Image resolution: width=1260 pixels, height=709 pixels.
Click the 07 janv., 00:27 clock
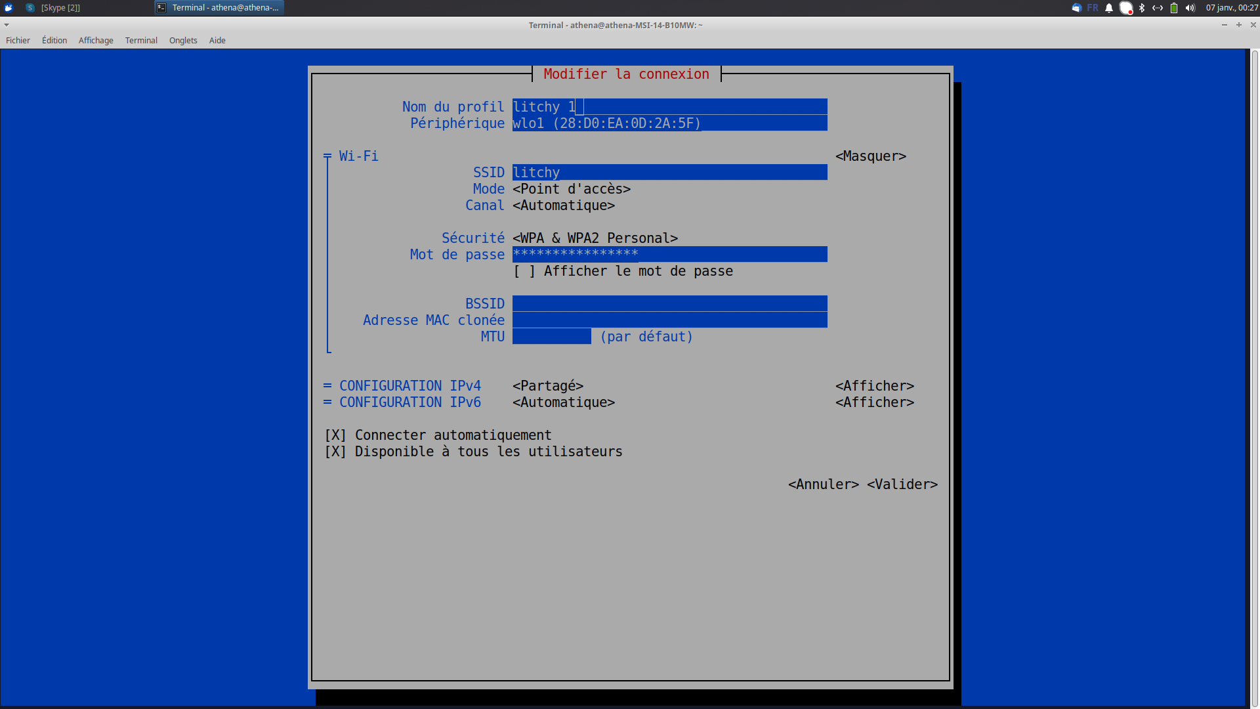coord(1232,8)
